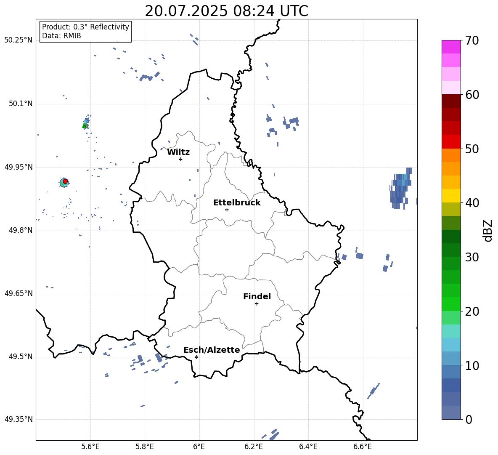Screen dimensions: 498x455
Task: Click the 5.8°E longitude label
Action: click(145, 447)
